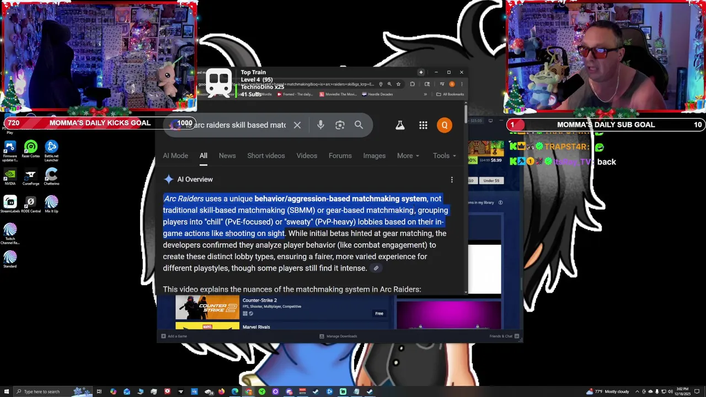This screenshot has height=397, width=706.
Task: Clear the Google search box with X
Action: (x=297, y=125)
